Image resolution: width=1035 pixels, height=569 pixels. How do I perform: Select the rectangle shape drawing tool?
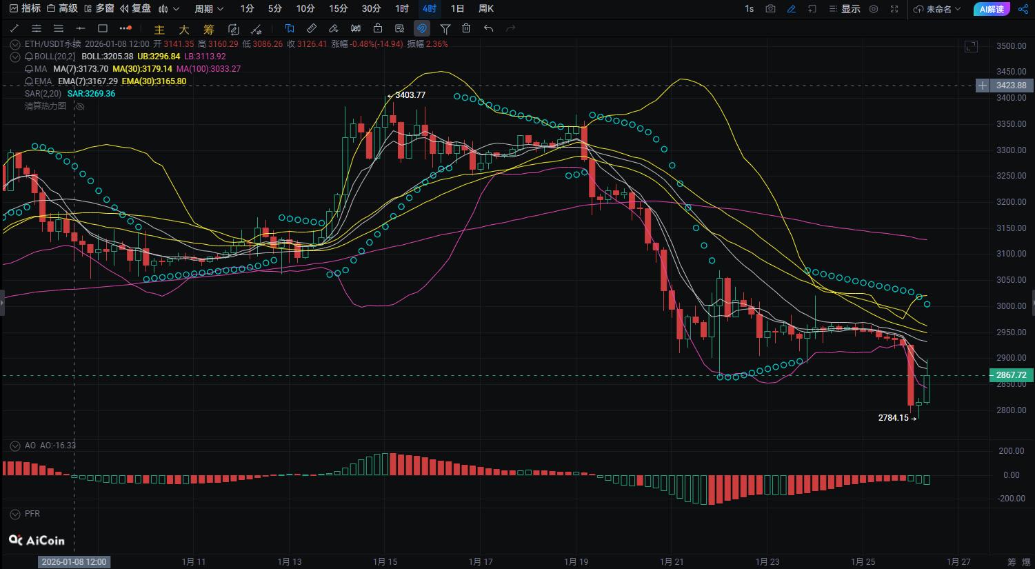[103, 28]
